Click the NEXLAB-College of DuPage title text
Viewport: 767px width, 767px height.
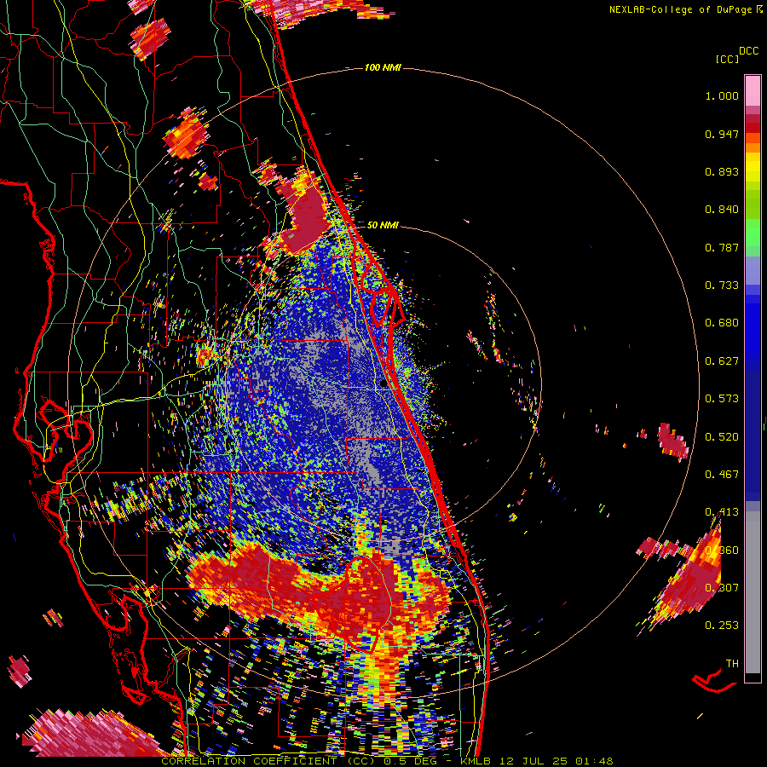pyautogui.click(x=681, y=9)
